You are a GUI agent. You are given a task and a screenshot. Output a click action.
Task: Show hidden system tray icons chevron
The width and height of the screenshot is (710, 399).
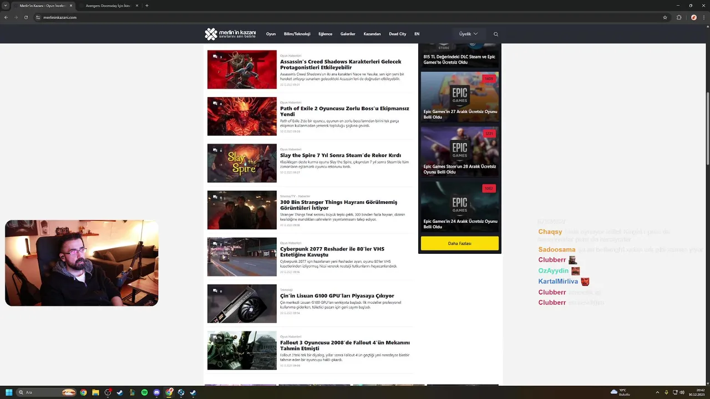click(x=657, y=392)
